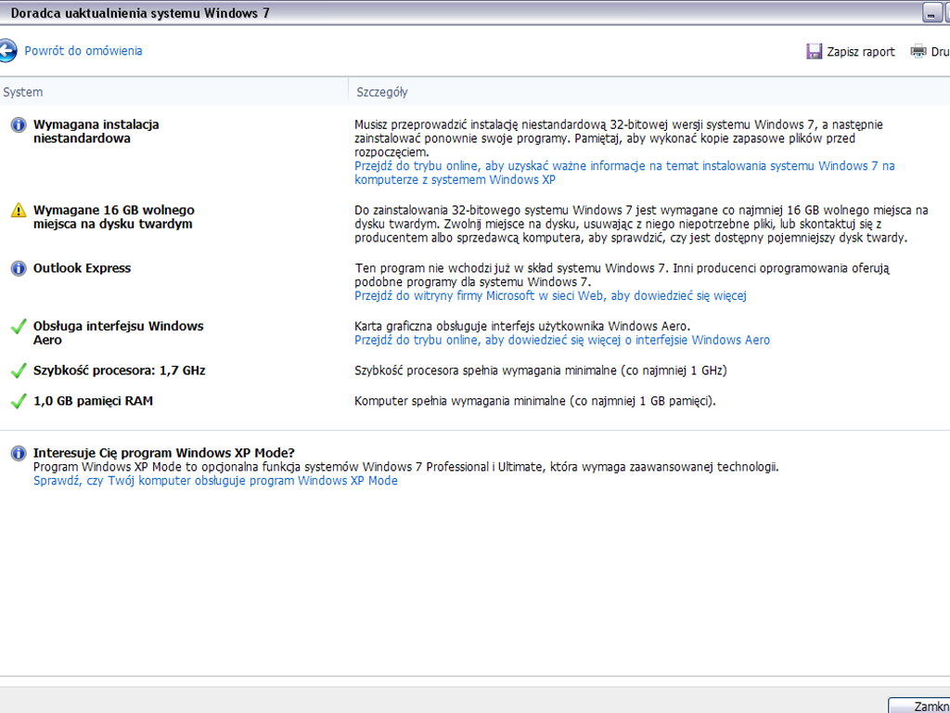Click green checkmark beside 1,0 GB pamięci RAM
Viewport: 950px width, 713px height.
click(x=19, y=402)
